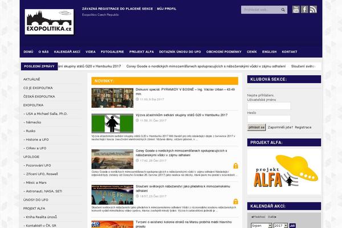342x228 pixels.
Task: Click the website search field
Action: coord(260,10)
